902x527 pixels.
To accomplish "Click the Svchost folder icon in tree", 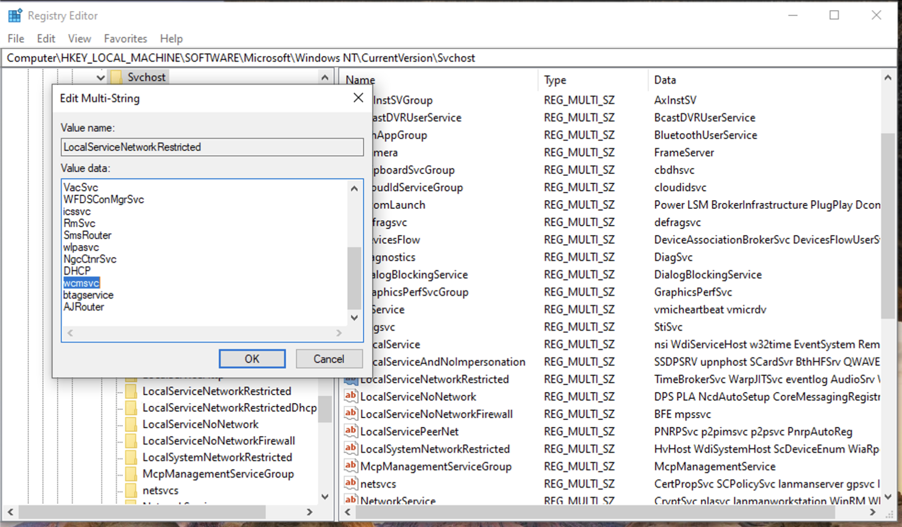I will (x=117, y=77).
